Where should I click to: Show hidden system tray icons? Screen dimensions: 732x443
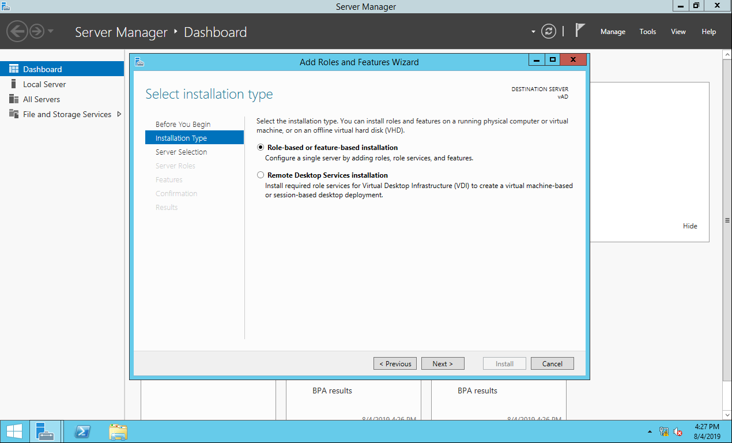[x=650, y=432]
